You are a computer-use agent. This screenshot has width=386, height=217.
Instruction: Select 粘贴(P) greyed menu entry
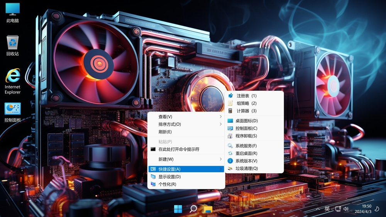[165, 142]
